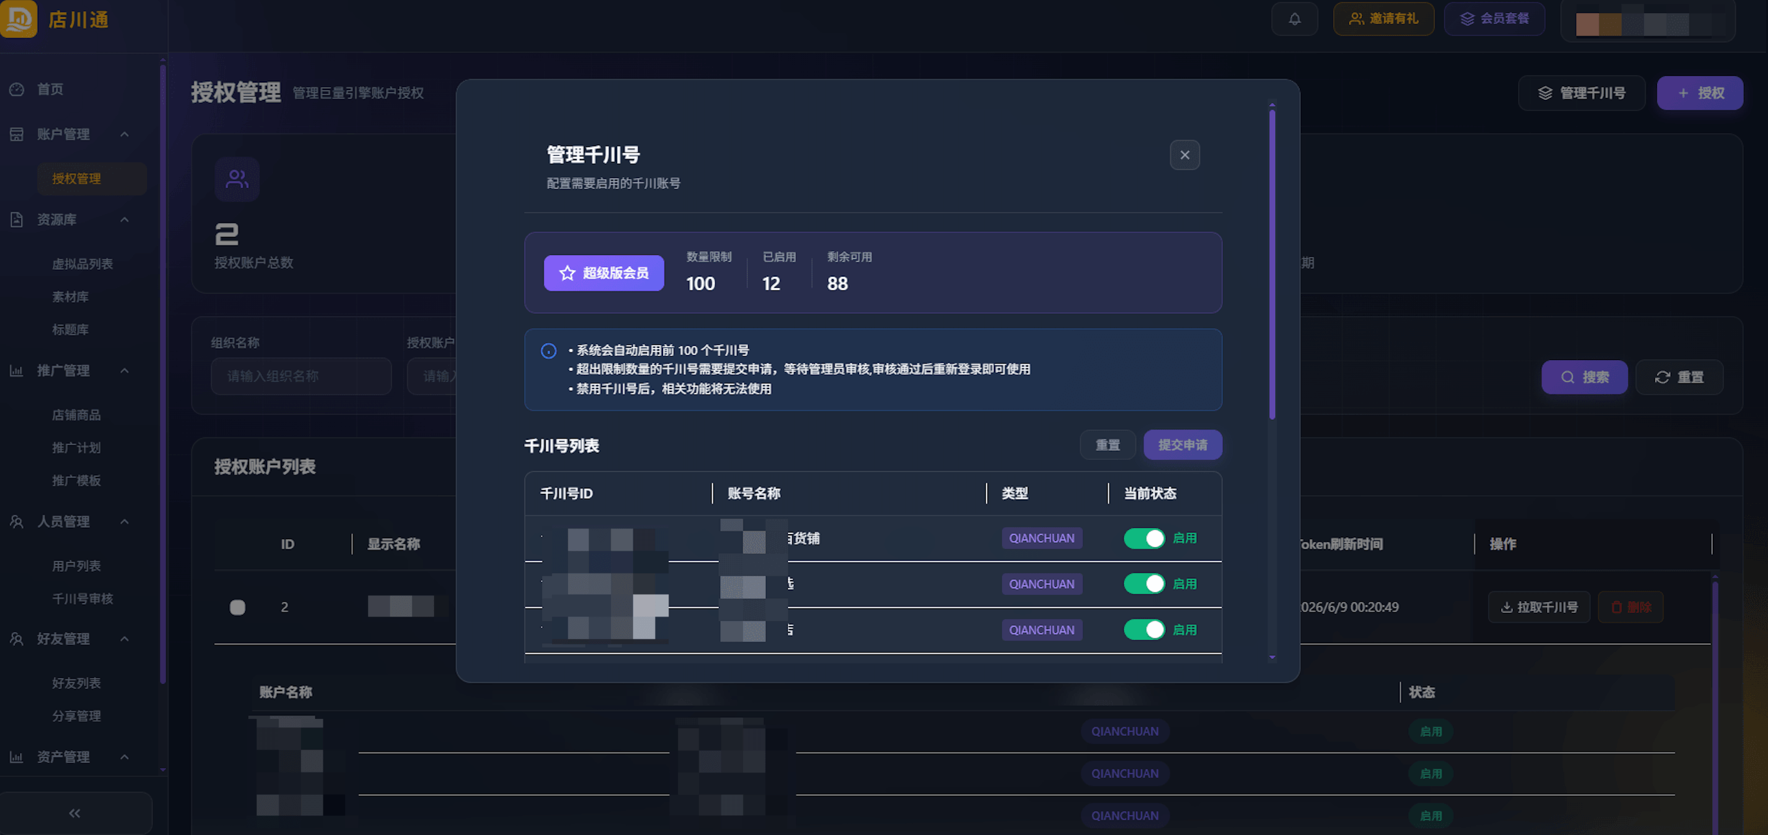
Task: Click the 授权 add button
Action: [1700, 93]
